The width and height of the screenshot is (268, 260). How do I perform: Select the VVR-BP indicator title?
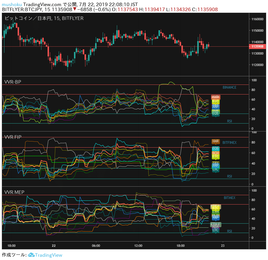tap(13, 82)
